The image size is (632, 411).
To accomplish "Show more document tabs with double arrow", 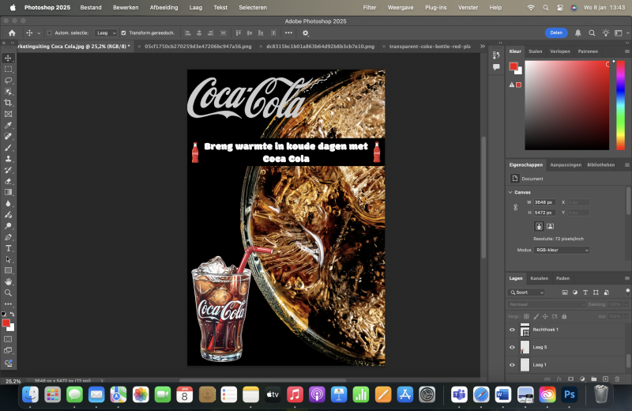I will point(483,47).
